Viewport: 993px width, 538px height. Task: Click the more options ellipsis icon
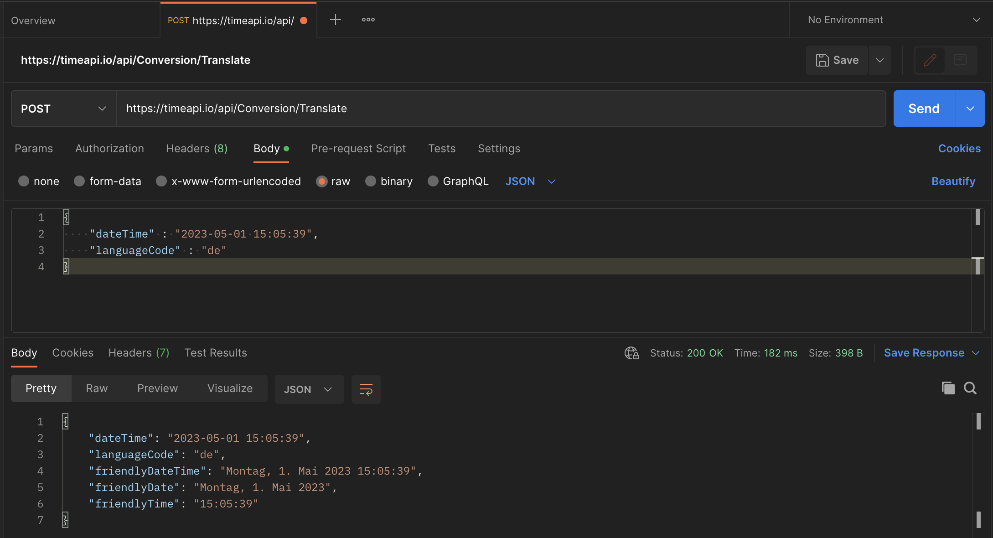(x=367, y=20)
